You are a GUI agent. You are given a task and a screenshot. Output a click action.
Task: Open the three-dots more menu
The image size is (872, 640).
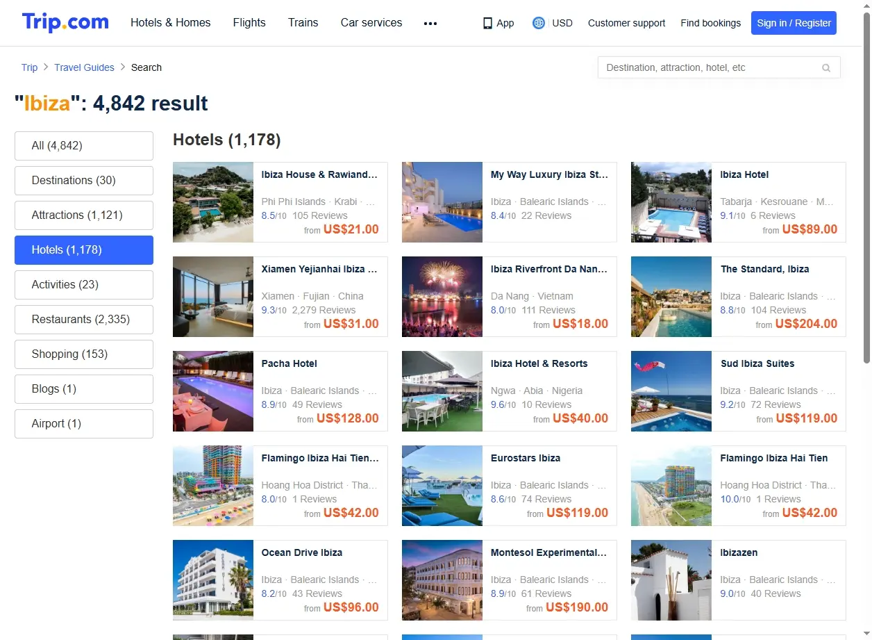[430, 23]
